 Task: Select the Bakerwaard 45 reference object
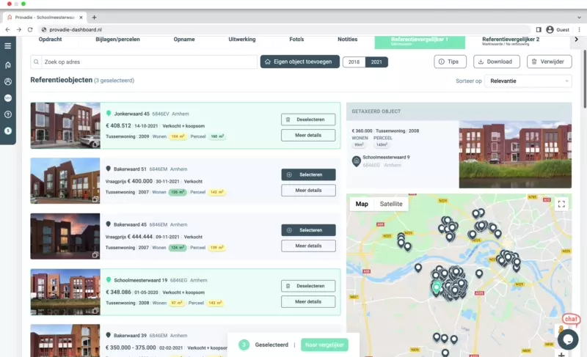pyautogui.click(x=308, y=230)
